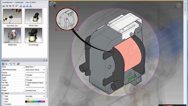The width and height of the screenshot is (188, 106).
Task: Click the Properties panel vertical scrollbar
Action: click(x=46, y=83)
